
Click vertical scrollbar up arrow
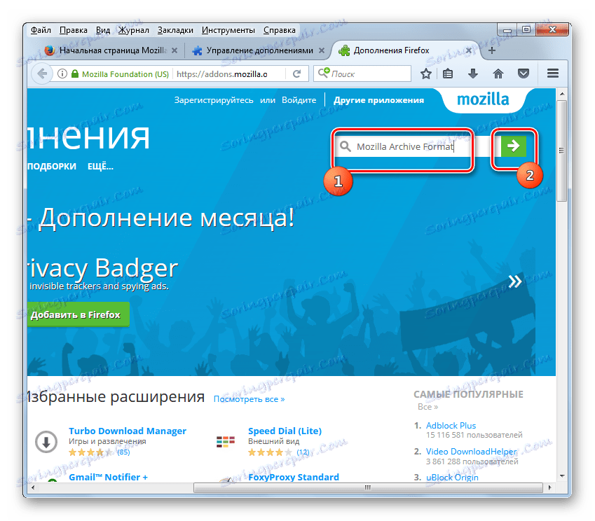(x=562, y=93)
